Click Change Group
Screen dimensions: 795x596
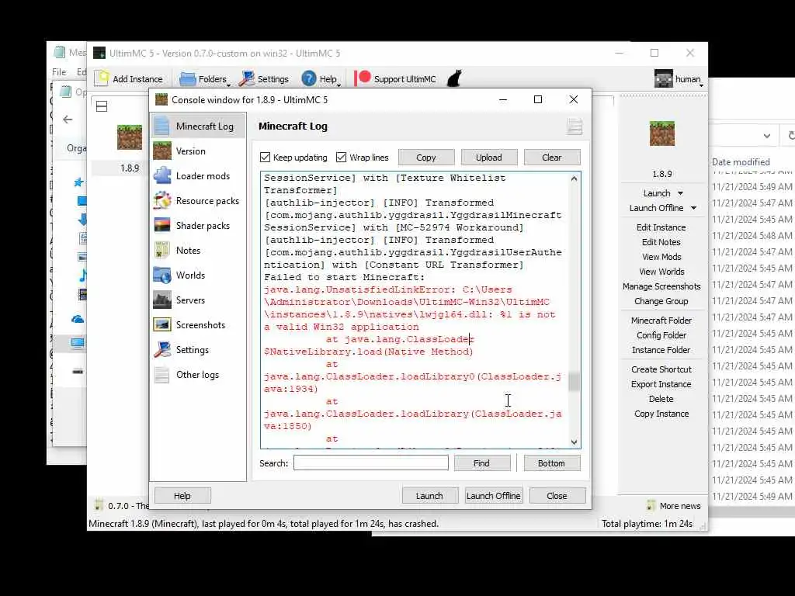pos(661,301)
